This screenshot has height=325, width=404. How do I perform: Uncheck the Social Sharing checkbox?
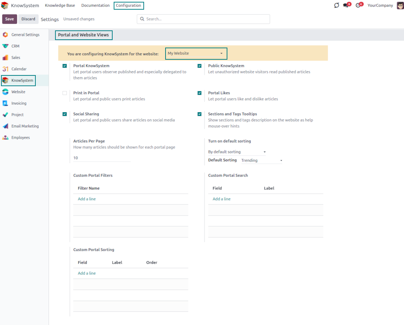[65, 114]
